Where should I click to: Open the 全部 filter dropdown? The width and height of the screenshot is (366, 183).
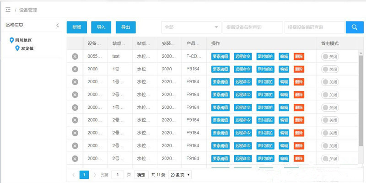[190, 27]
